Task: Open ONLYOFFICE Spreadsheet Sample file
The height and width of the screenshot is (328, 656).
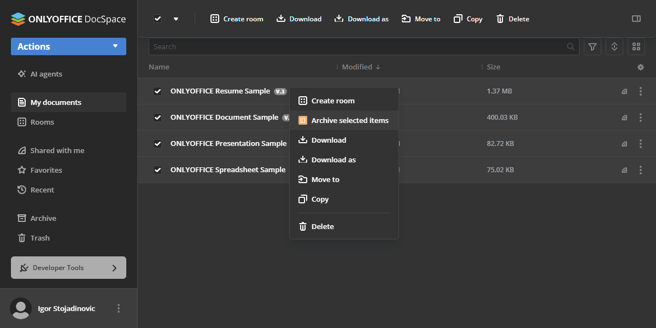Action: pyautogui.click(x=228, y=169)
